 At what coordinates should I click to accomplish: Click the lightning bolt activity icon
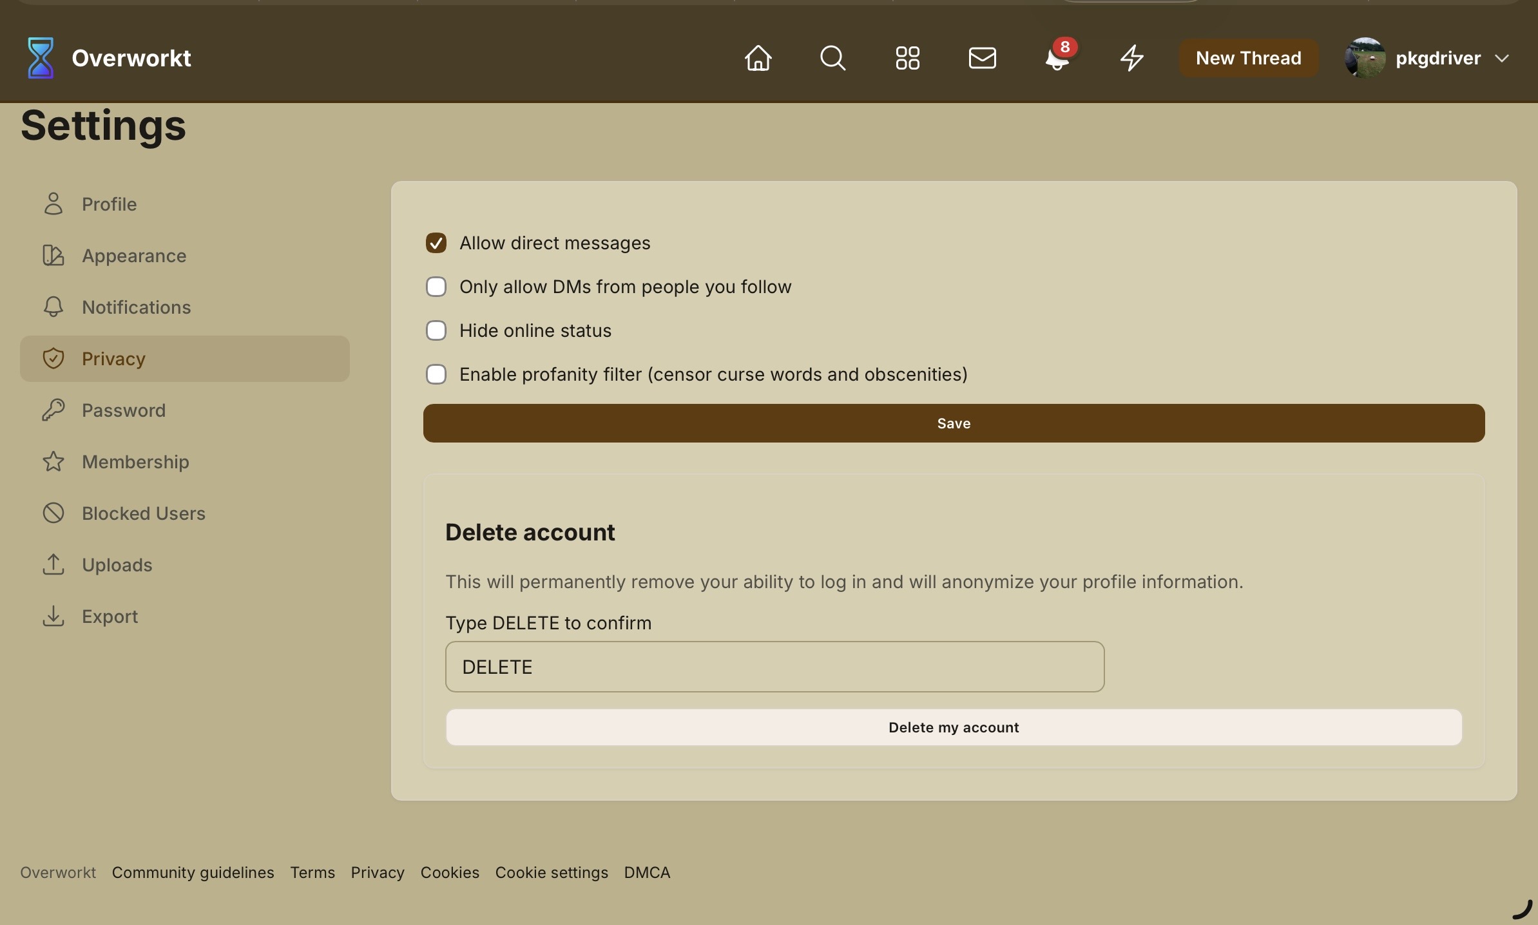click(1131, 58)
